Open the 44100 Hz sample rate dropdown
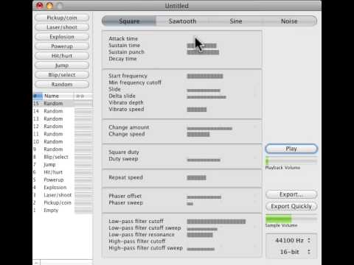354x265 pixels. click(x=292, y=240)
